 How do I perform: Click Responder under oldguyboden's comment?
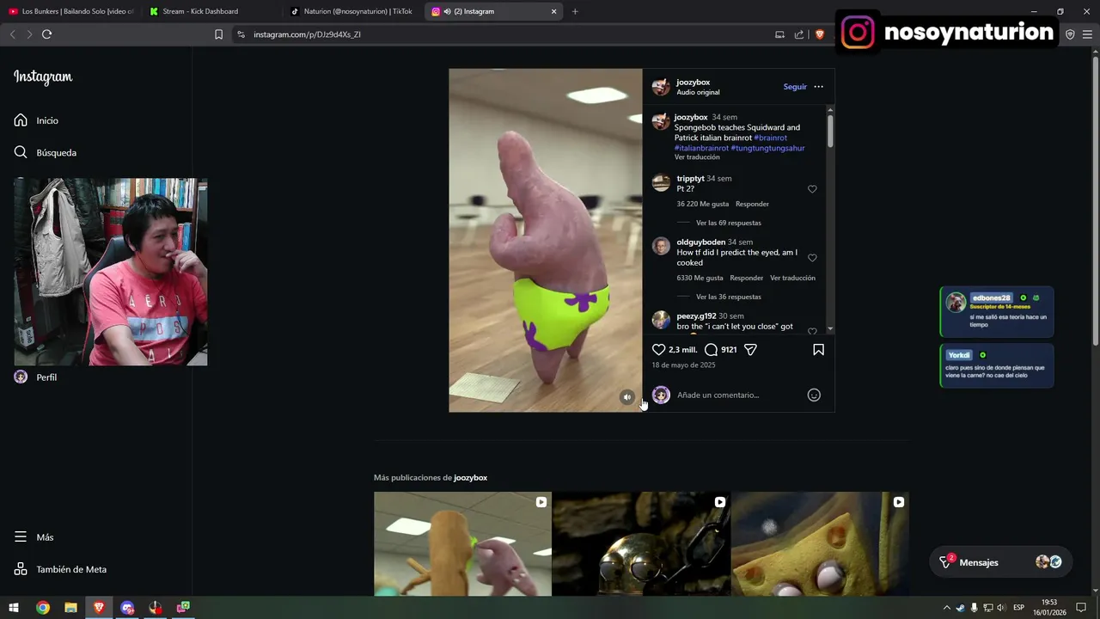[746, 278]
